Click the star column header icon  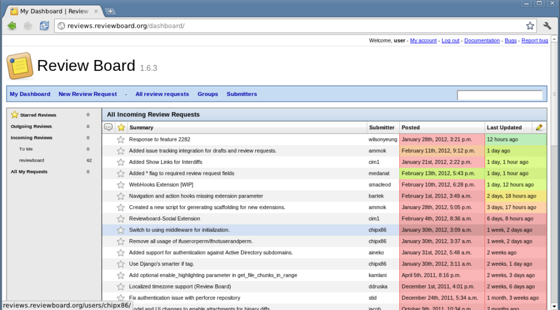(121, 127)
